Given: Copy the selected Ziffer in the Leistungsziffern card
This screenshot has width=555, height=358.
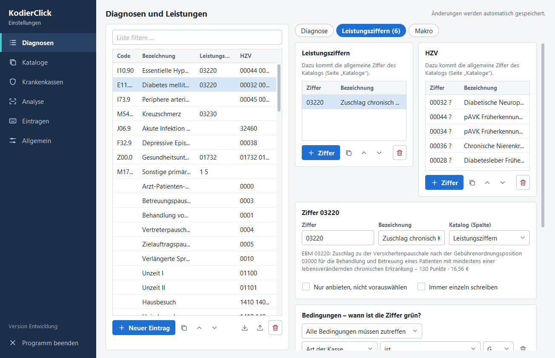Looking at the screenshot, I should [349, 153].
